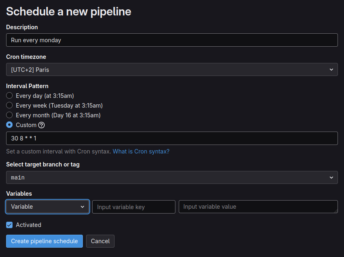Click the help question mark next to Custom
Screen dimensions: 344x257
pyautogui.click(x=41, y=125)
